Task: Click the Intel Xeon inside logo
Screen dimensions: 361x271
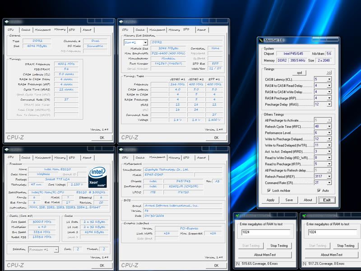Action: click(97, 178)
